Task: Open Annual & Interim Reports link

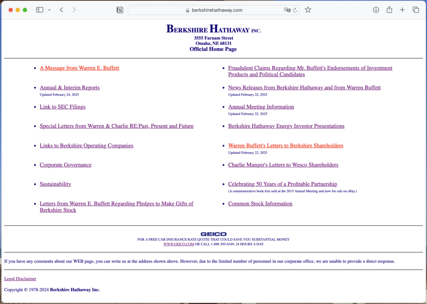Action: (70, 88)
